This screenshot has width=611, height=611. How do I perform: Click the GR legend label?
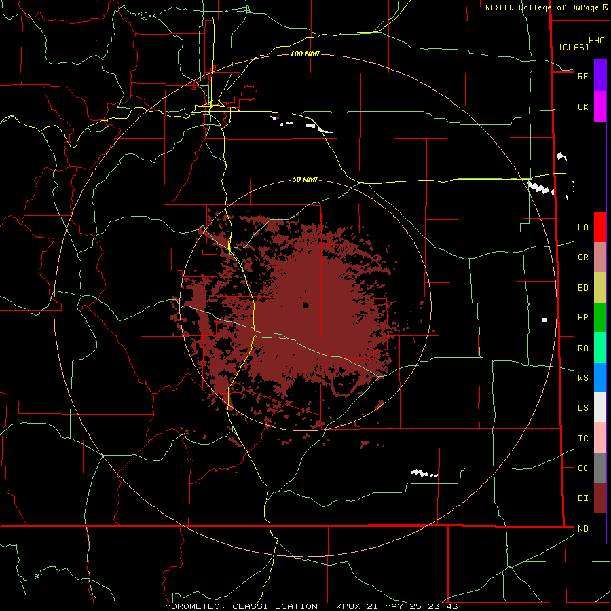pyautogui.click(x=582, y=257)
